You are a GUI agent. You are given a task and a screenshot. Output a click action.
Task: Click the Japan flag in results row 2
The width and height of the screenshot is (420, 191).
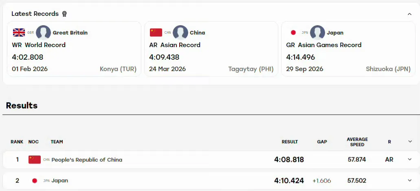(x=35, y=180)
